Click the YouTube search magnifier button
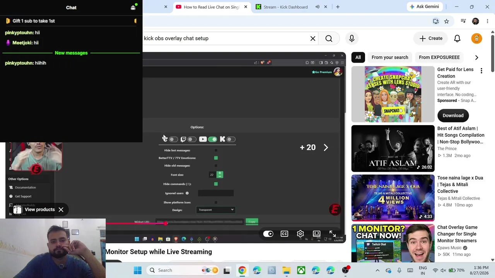 329,38
